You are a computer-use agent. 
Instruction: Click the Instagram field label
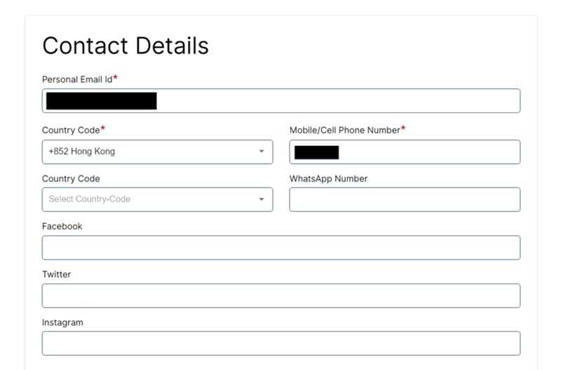62,322
